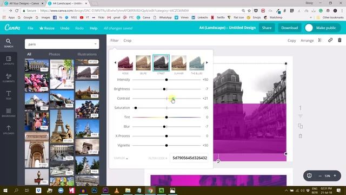Click the Saturation slider handle

click(x=136, y=108)
